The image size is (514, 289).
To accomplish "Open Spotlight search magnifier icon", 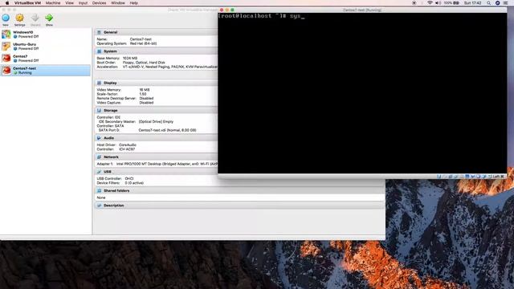I will (x=489, y=3).
